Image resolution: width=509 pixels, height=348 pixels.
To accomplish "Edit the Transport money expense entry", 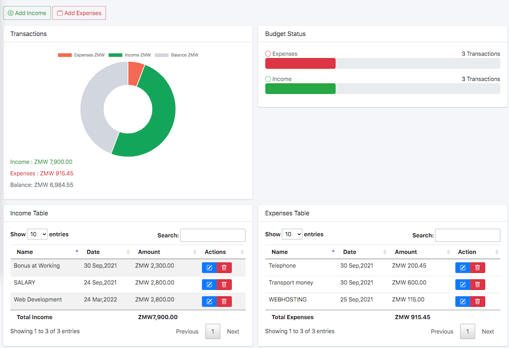I will [463, 285].
